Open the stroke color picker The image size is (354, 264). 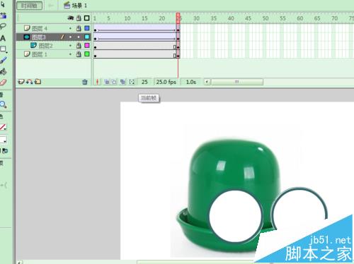4,127
